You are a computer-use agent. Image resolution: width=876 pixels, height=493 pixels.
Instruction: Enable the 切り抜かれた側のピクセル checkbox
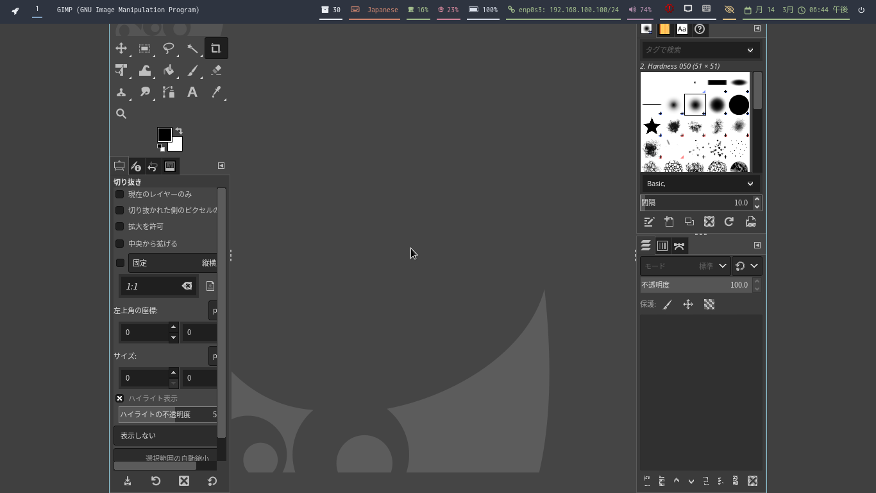pos(119,211)
